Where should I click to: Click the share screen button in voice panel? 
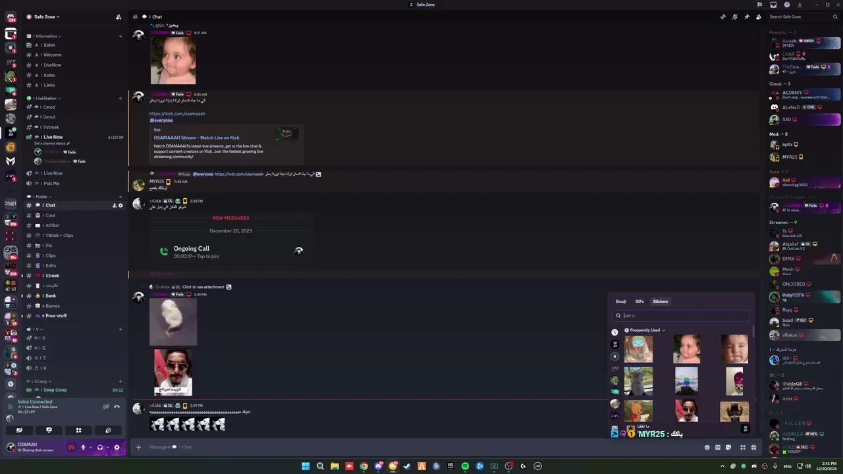click(49, 430)
